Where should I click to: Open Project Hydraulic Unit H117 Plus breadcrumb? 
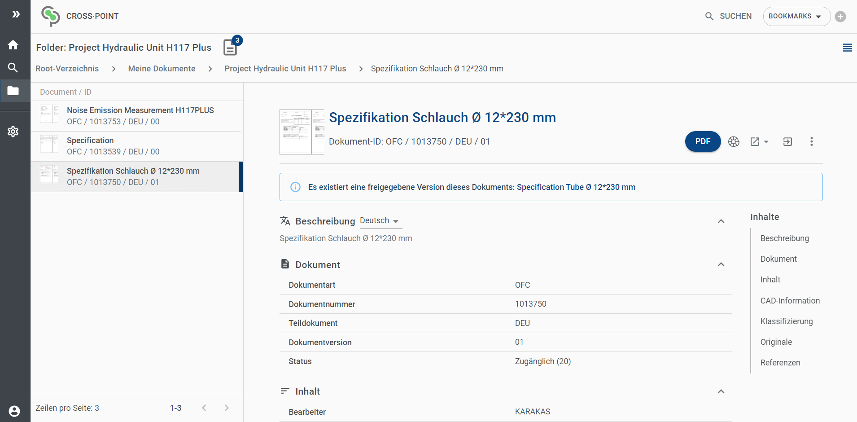tap(285, 69)
